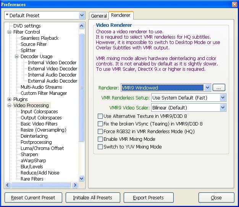Open the VMR Renderless Setup dropdown
The width and height of the screenshot is (239, 207).
coord(223,98)
